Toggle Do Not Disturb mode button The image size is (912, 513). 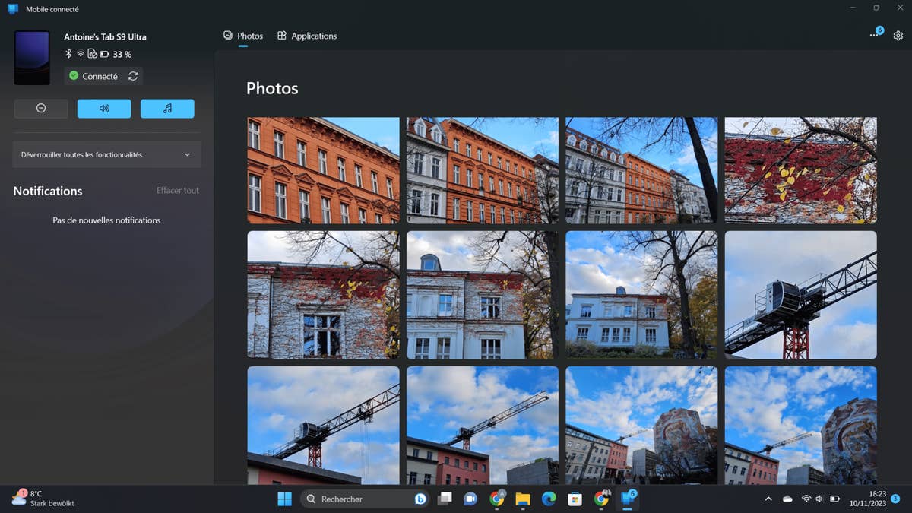[41, 109]
